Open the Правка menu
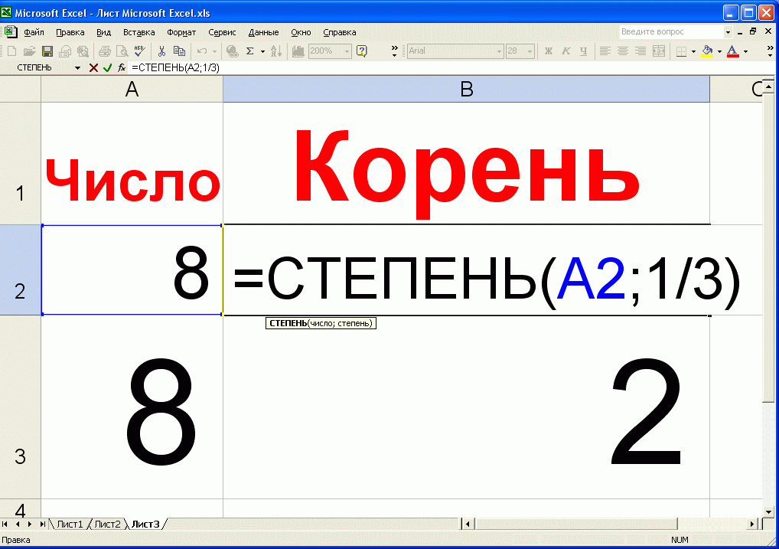 click(x=70, y=32)
